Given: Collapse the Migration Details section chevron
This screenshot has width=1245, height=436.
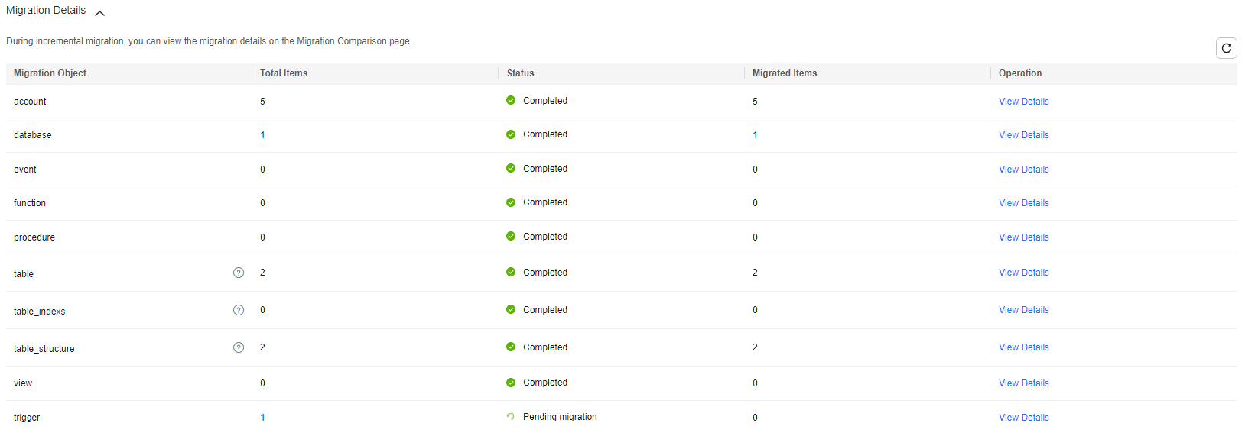Looking at the screenshot, I should click(99, 13).
